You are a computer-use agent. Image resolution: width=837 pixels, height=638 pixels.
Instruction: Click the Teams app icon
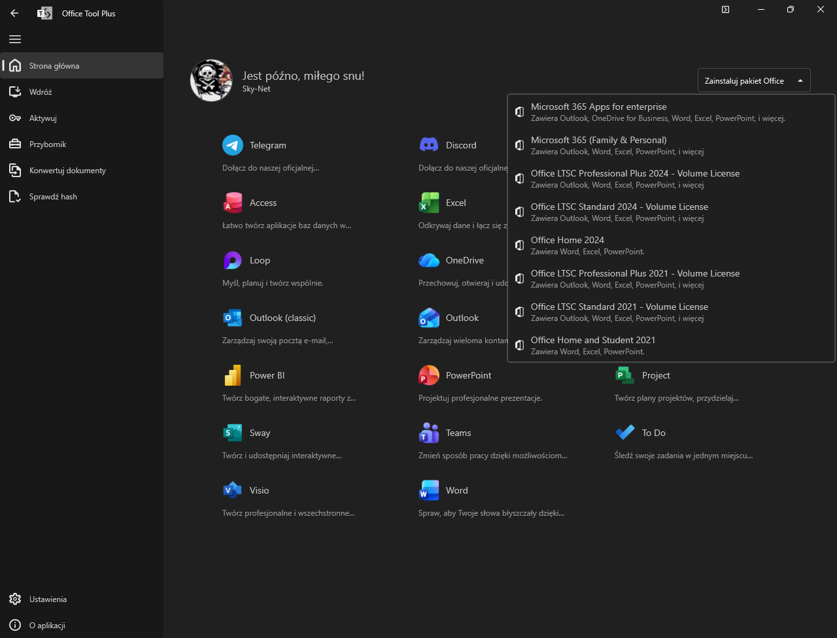coord(429,433)
